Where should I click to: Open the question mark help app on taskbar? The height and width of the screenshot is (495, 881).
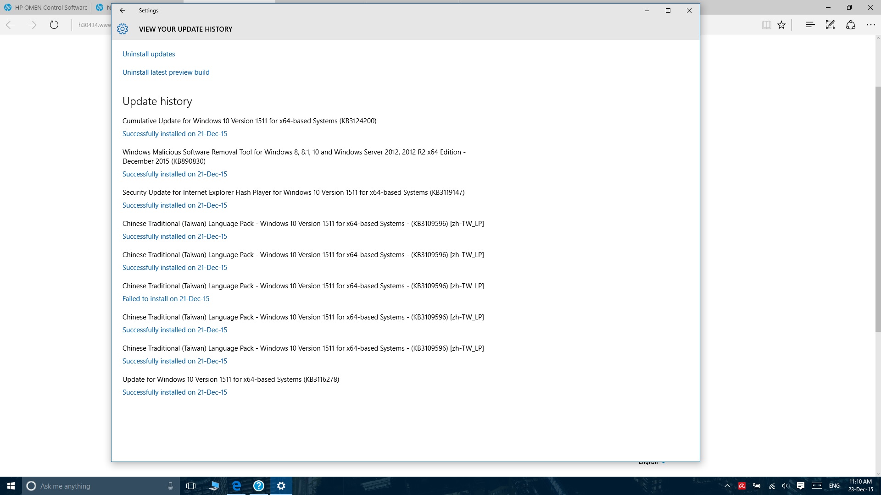pos(259,486)
